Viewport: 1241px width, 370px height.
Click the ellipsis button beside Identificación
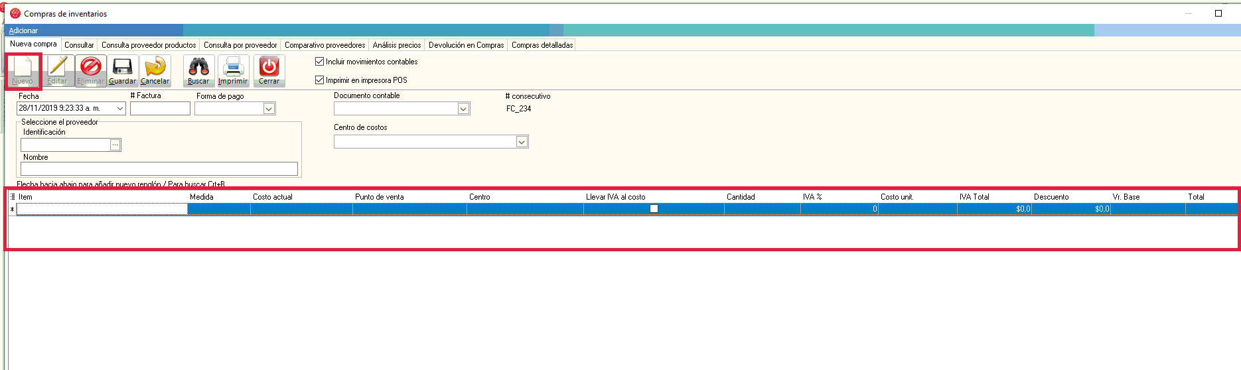tap(115, 145)
